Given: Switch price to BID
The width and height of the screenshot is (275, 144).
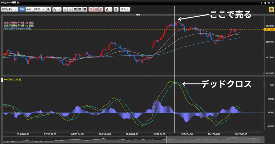Looking at the screenshot, I should click(22, 9).
